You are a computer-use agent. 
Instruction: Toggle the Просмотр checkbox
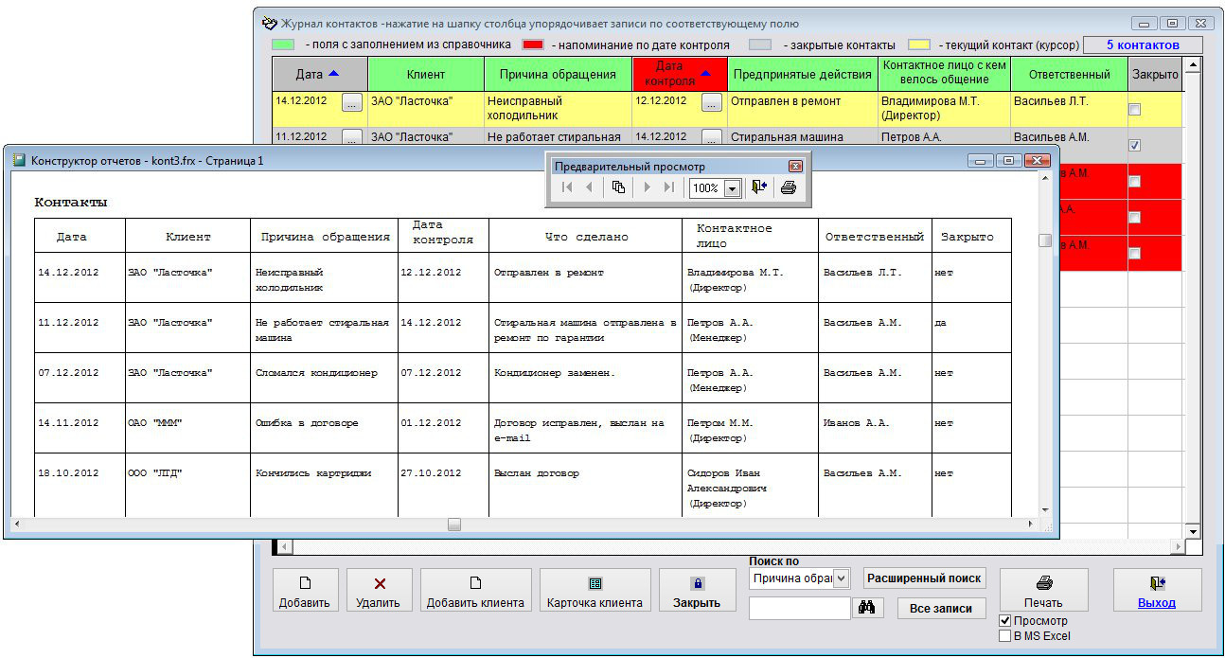(x=1005, y=620)
